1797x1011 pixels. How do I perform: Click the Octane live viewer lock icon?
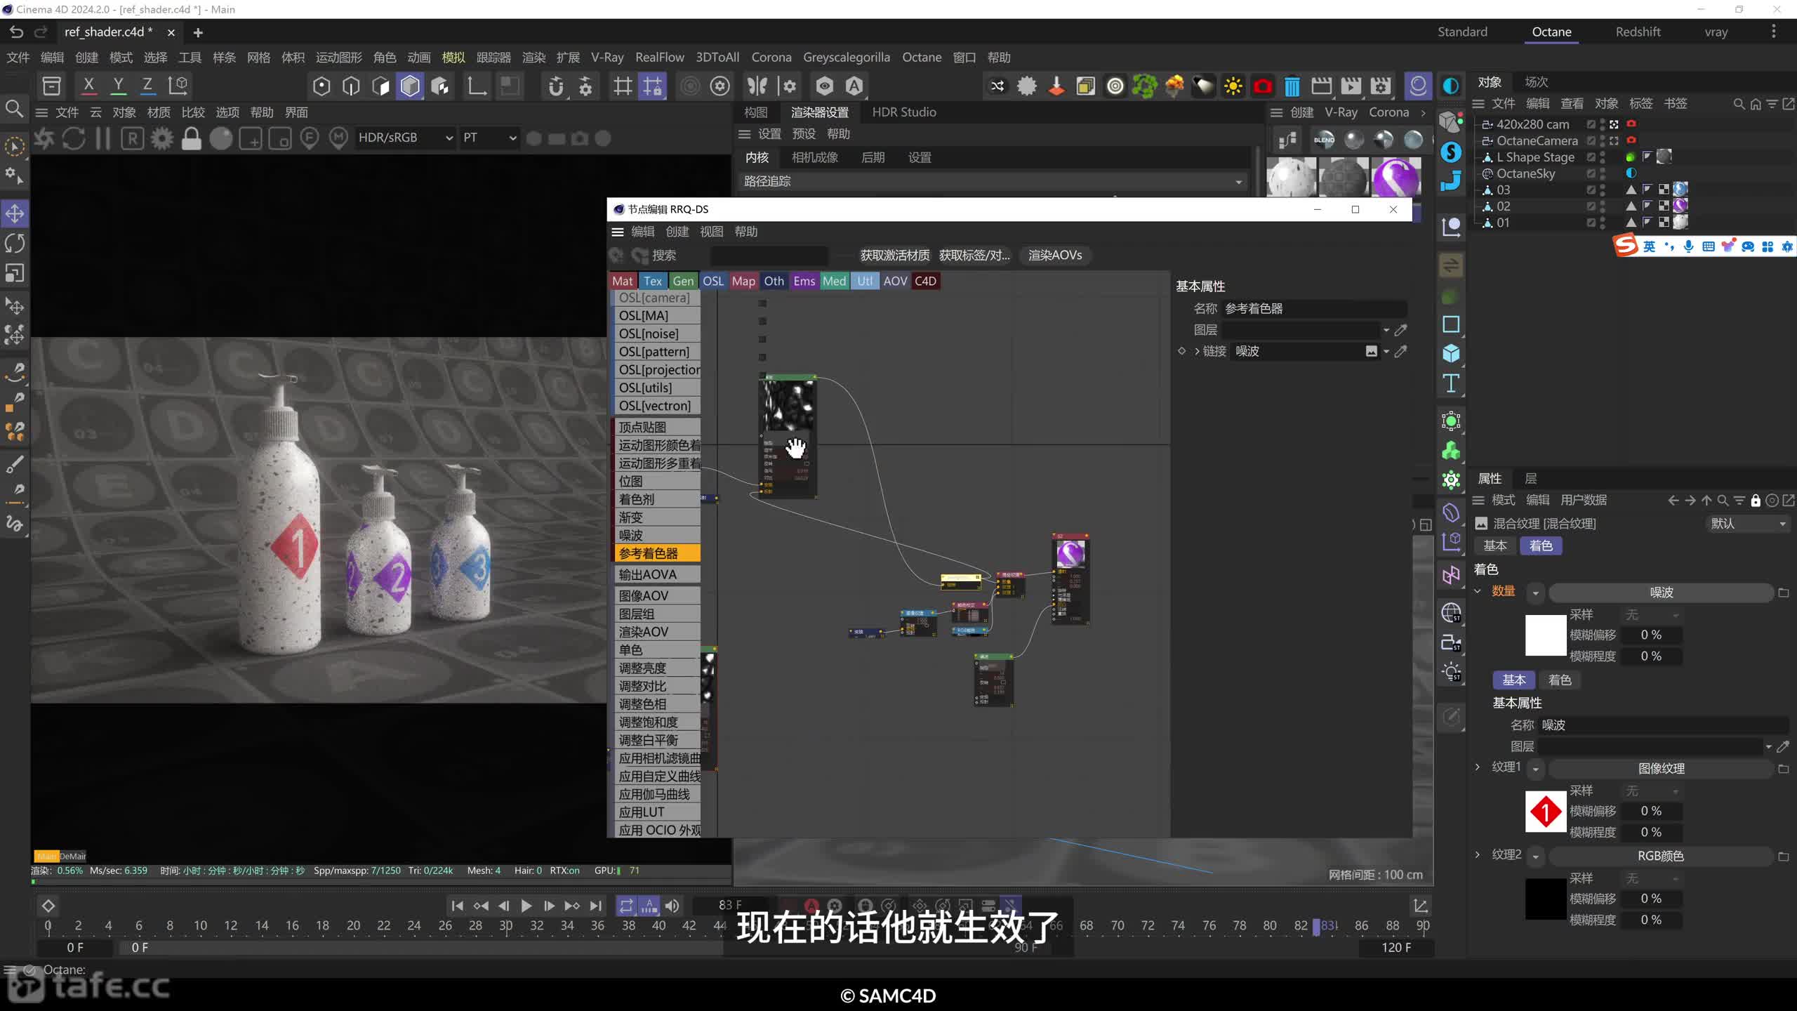click(x=191, y=138)
